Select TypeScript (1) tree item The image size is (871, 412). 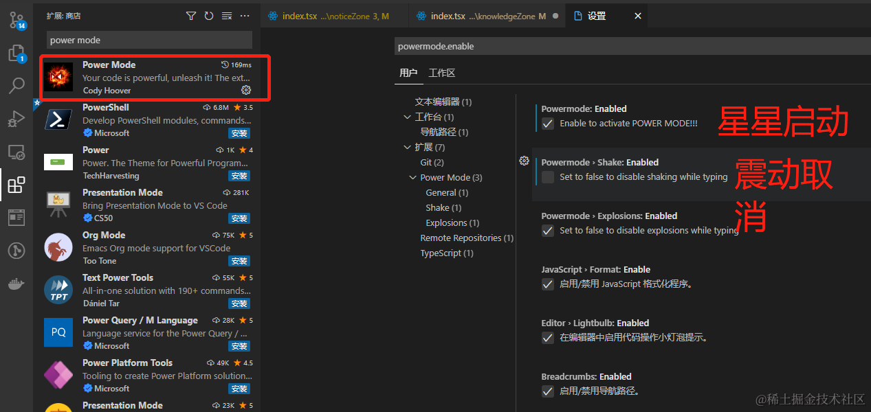point(446,253)
